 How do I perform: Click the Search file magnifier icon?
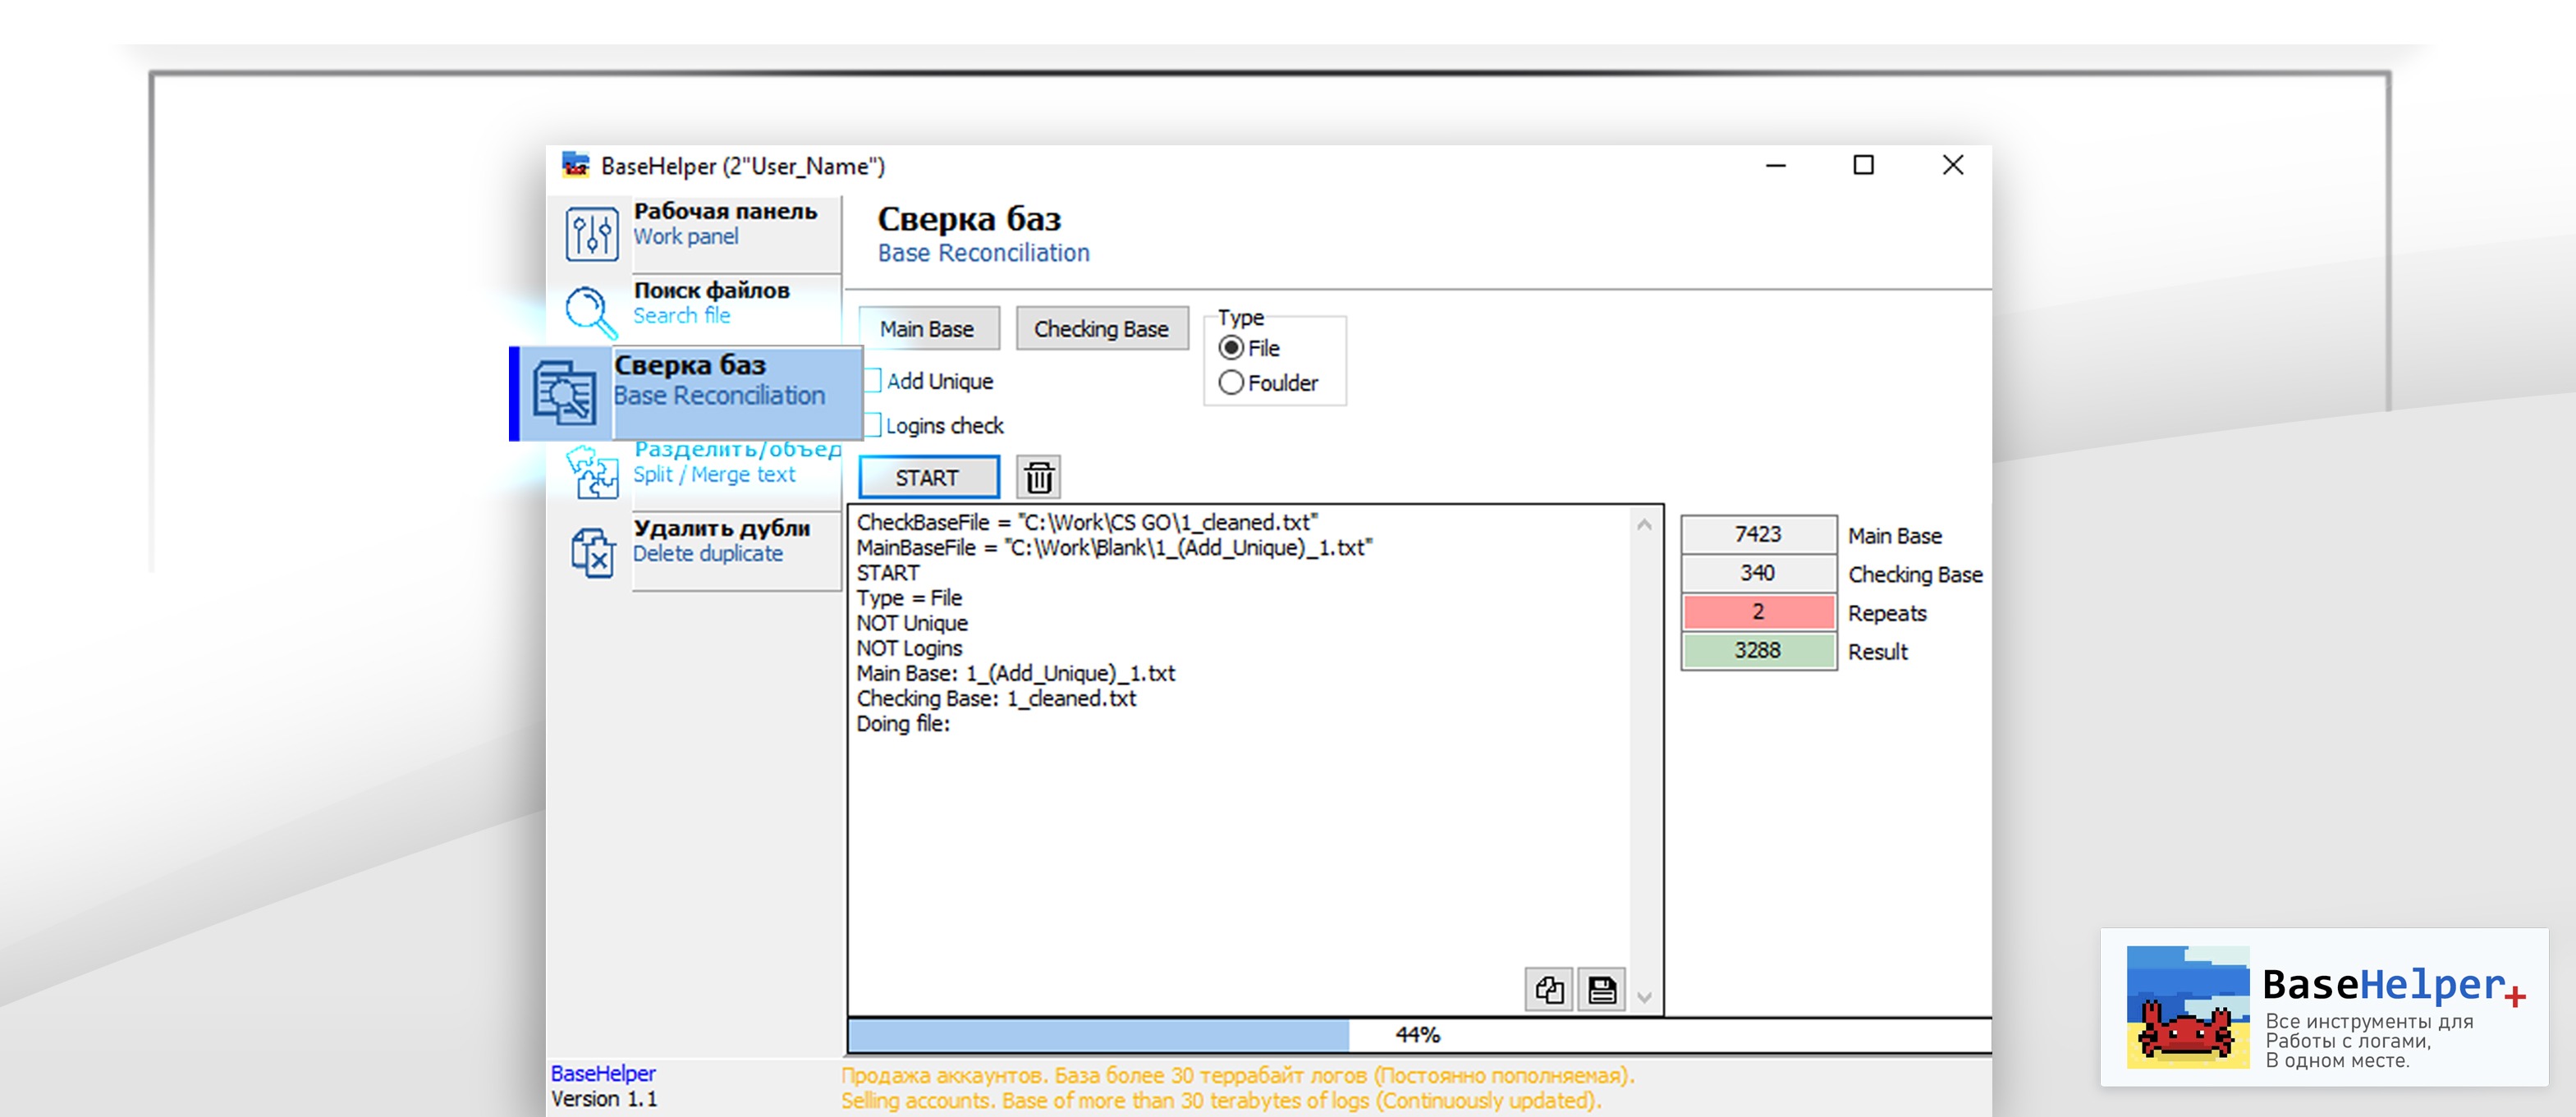coord(589,312)
